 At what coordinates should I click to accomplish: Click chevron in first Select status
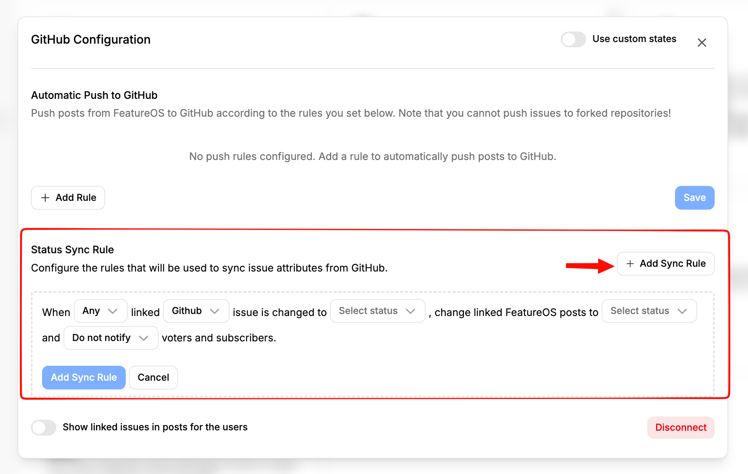click(410, 311)
